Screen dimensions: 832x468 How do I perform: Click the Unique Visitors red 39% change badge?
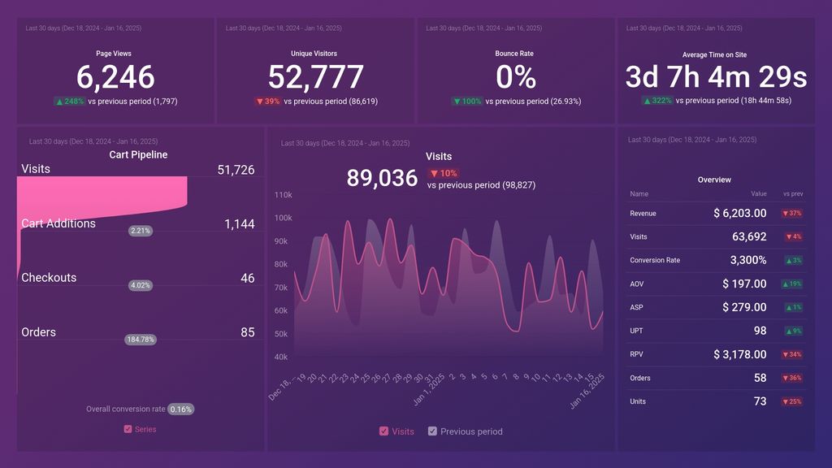(x=268, y=102)
